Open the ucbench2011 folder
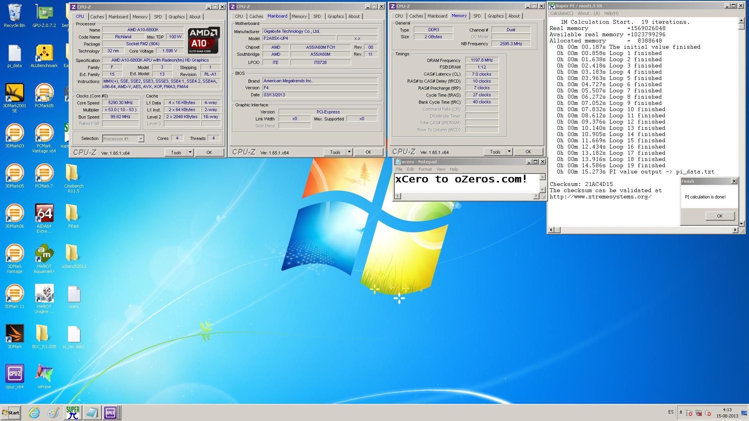 click(73, 256)
